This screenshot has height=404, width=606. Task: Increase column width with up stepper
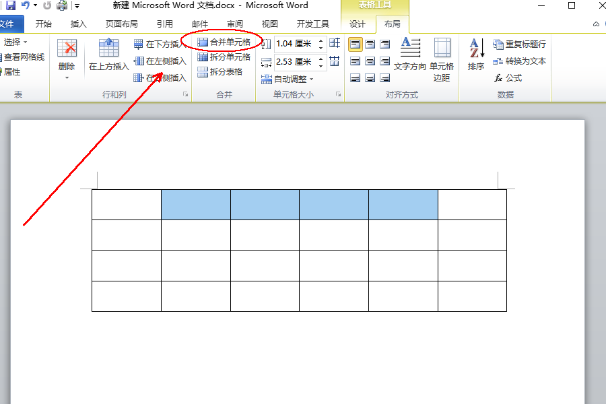click(321, 59)
